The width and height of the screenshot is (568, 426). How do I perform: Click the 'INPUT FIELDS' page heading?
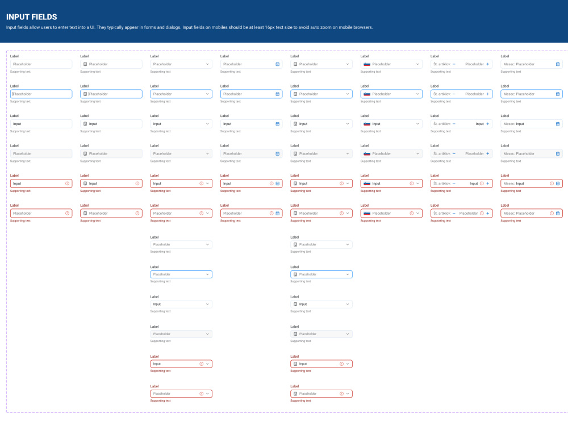tap(31, 17)
